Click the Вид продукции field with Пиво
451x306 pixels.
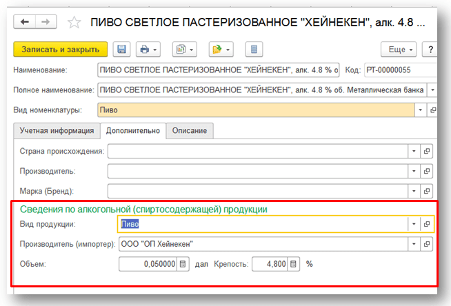(x=263, y=224)
